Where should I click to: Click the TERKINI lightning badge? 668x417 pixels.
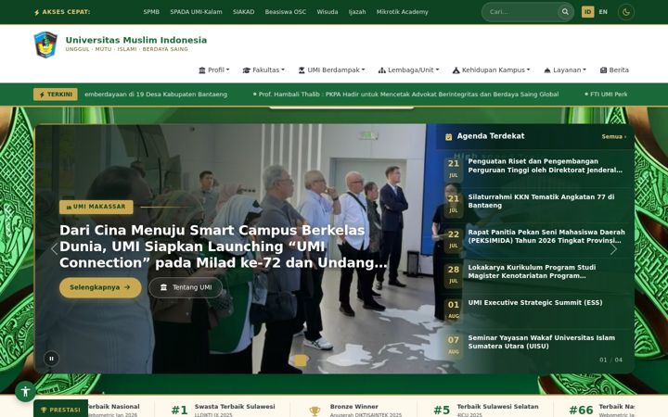coord(56,95)
